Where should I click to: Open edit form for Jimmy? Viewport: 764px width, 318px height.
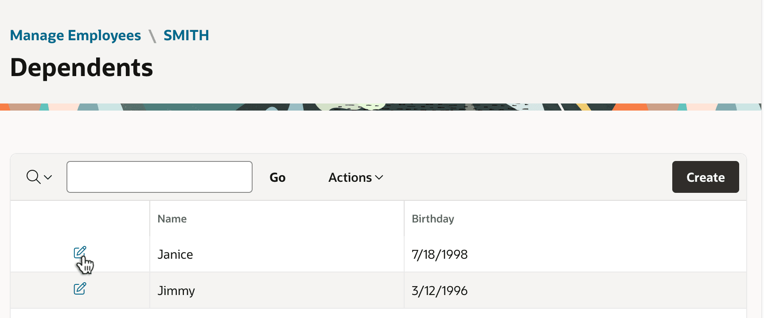point(80,289)
